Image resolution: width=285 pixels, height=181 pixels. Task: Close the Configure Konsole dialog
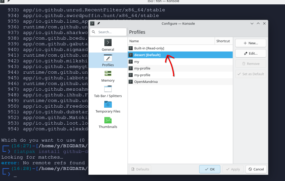264,23
